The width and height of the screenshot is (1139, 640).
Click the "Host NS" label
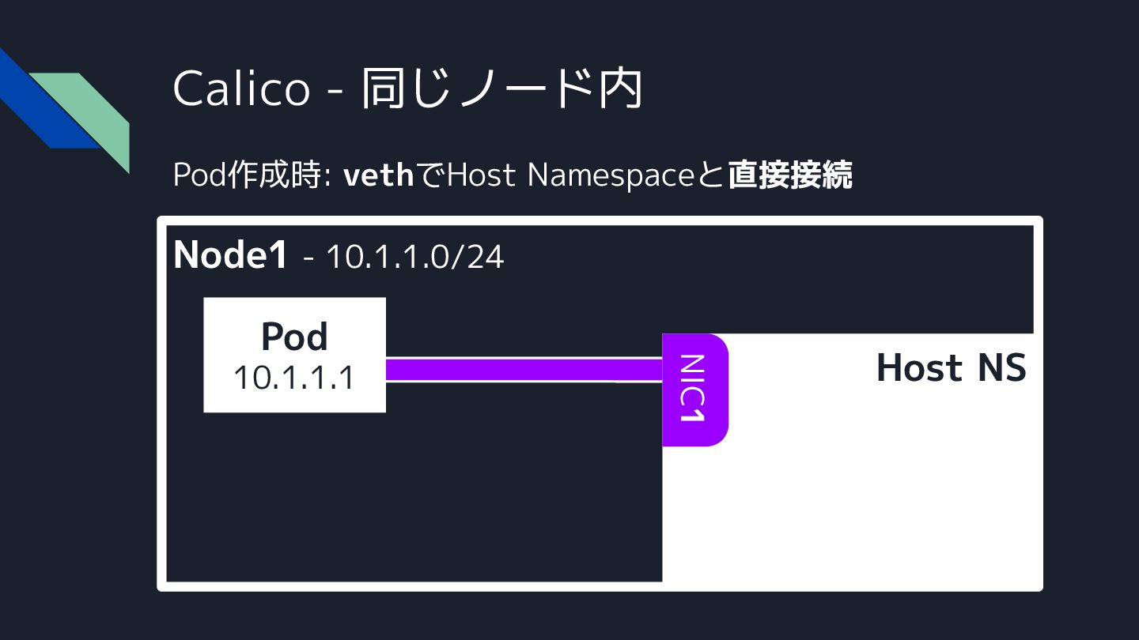point(951,368)
